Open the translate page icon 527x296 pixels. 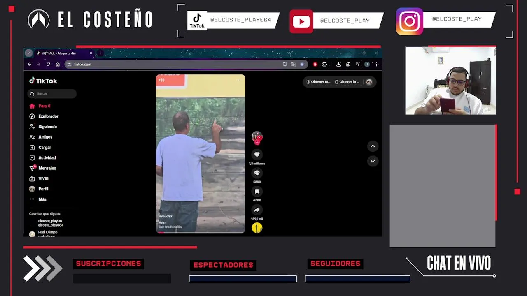click(294, 65)
